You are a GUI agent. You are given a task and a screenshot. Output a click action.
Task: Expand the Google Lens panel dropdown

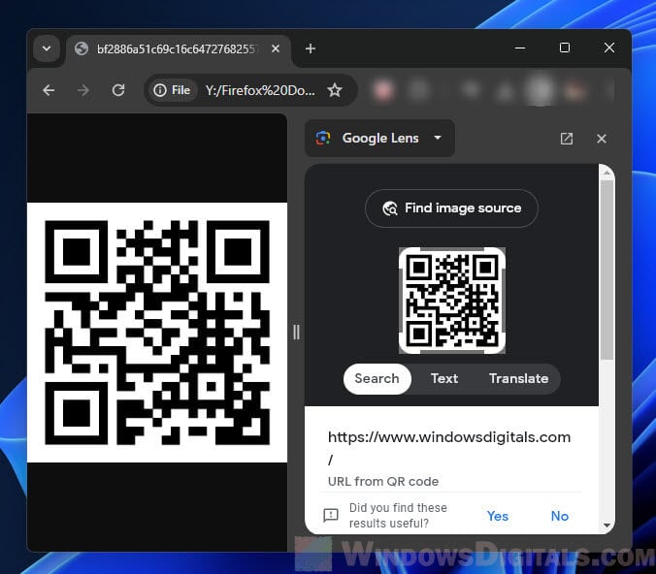click(x=438, y=138)
